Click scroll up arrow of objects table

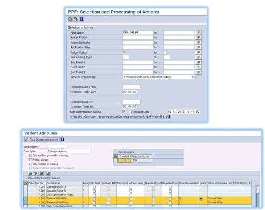pos(258,187)
